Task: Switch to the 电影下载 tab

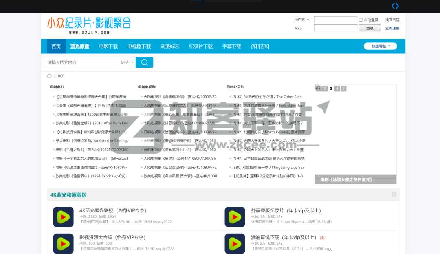Action: pos(108,46)
